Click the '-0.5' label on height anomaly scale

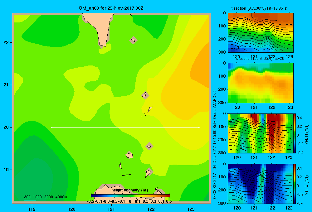pyautogui.click(x=90, y=201)
